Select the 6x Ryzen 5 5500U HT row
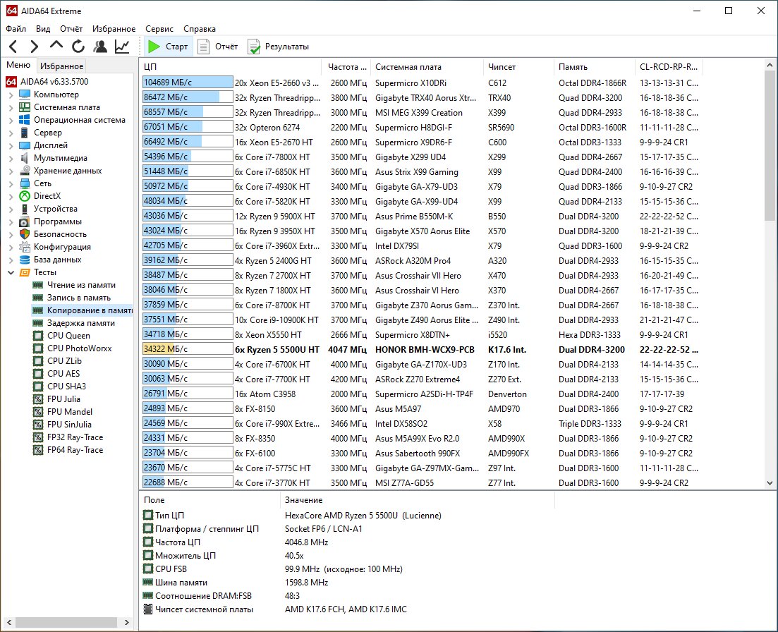 421,350
